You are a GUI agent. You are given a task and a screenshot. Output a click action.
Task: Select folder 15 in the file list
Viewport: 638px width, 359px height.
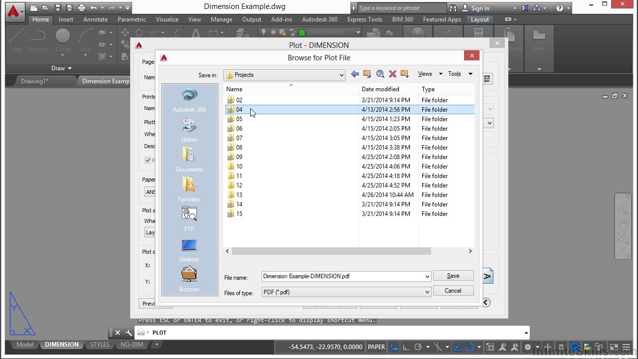tap(349, 214)
